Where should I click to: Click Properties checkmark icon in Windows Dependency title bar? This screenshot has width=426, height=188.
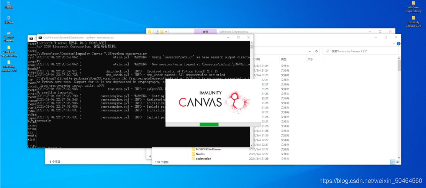[x=157, y=32]
